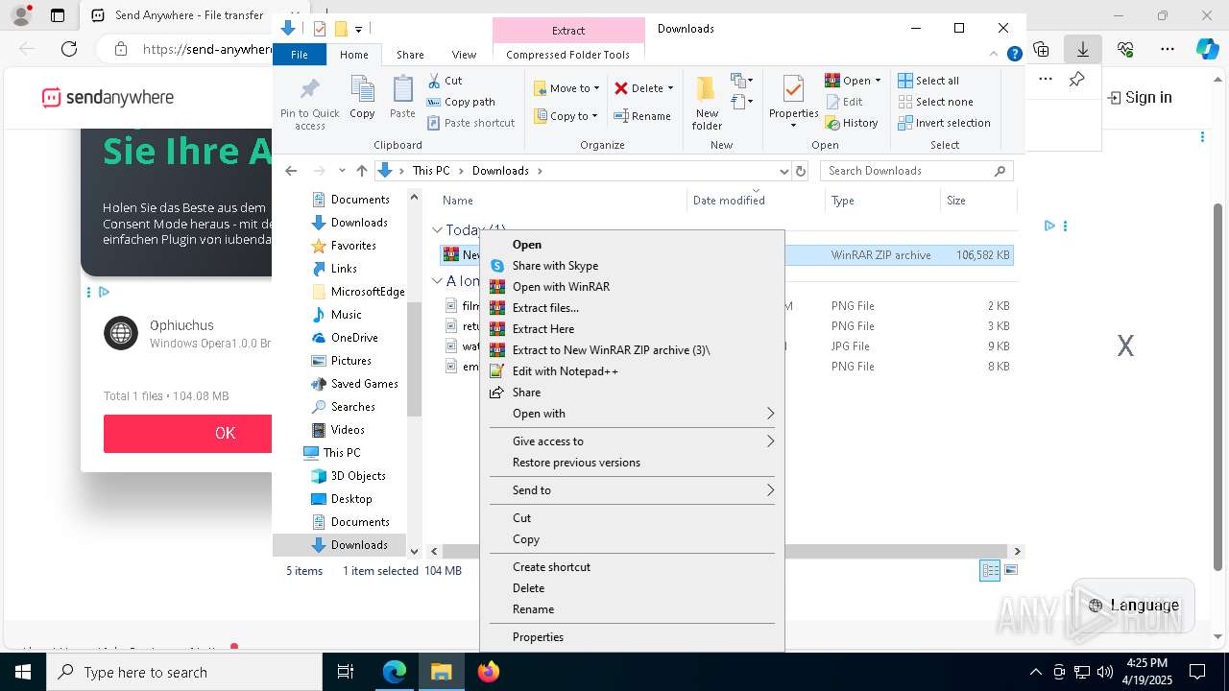Screen dimensions: 1229x691
Task: Click the Windows Start button
Action: click(x=23, y=672)
